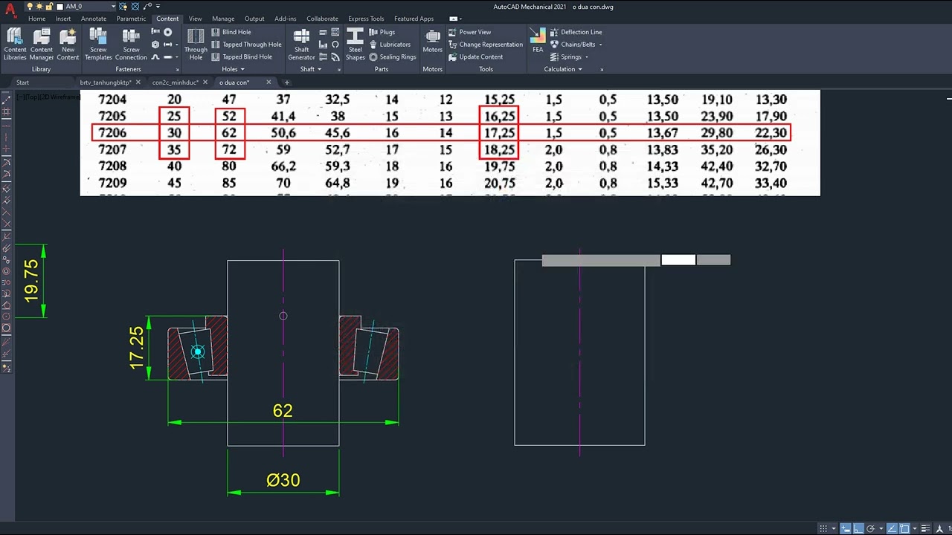Click Change Representation
952x535 pixels.
(486, 45)
